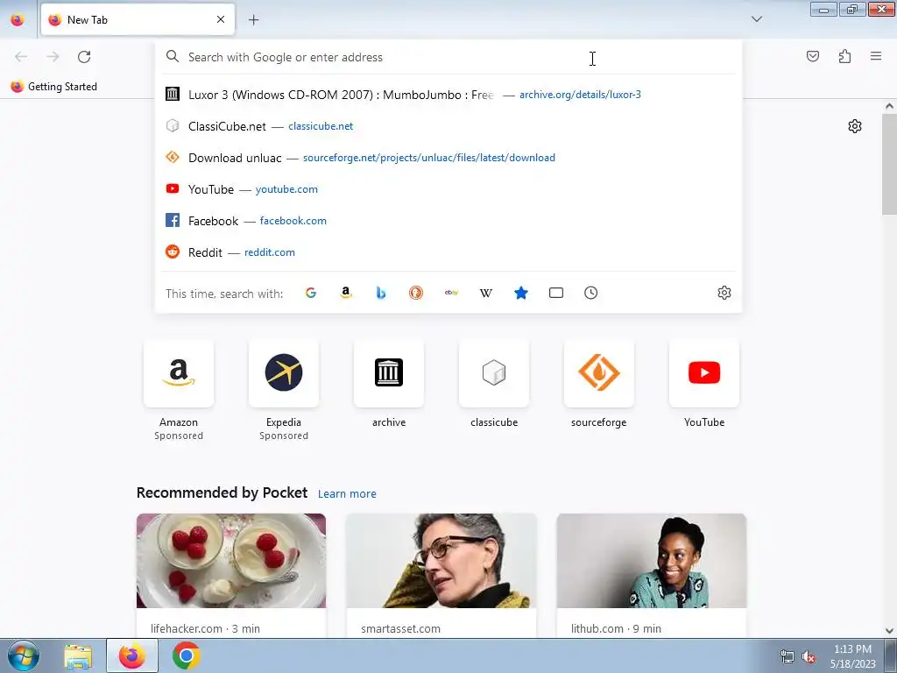Click the Reload page icon

click(x=84, y=57)
